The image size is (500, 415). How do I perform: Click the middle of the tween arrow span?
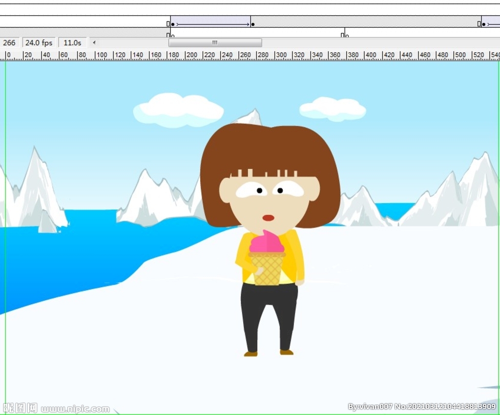pos(212,24)
